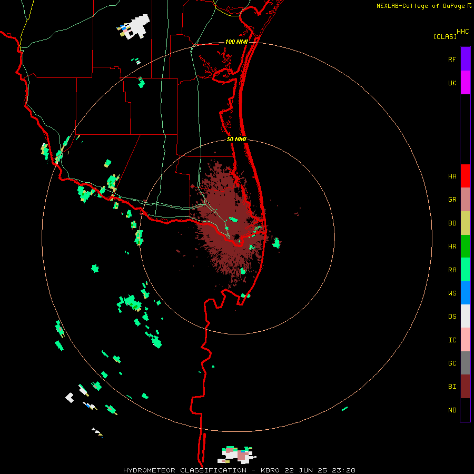
Task: Click the "ND" legend label
Action: tap(452, 410)
